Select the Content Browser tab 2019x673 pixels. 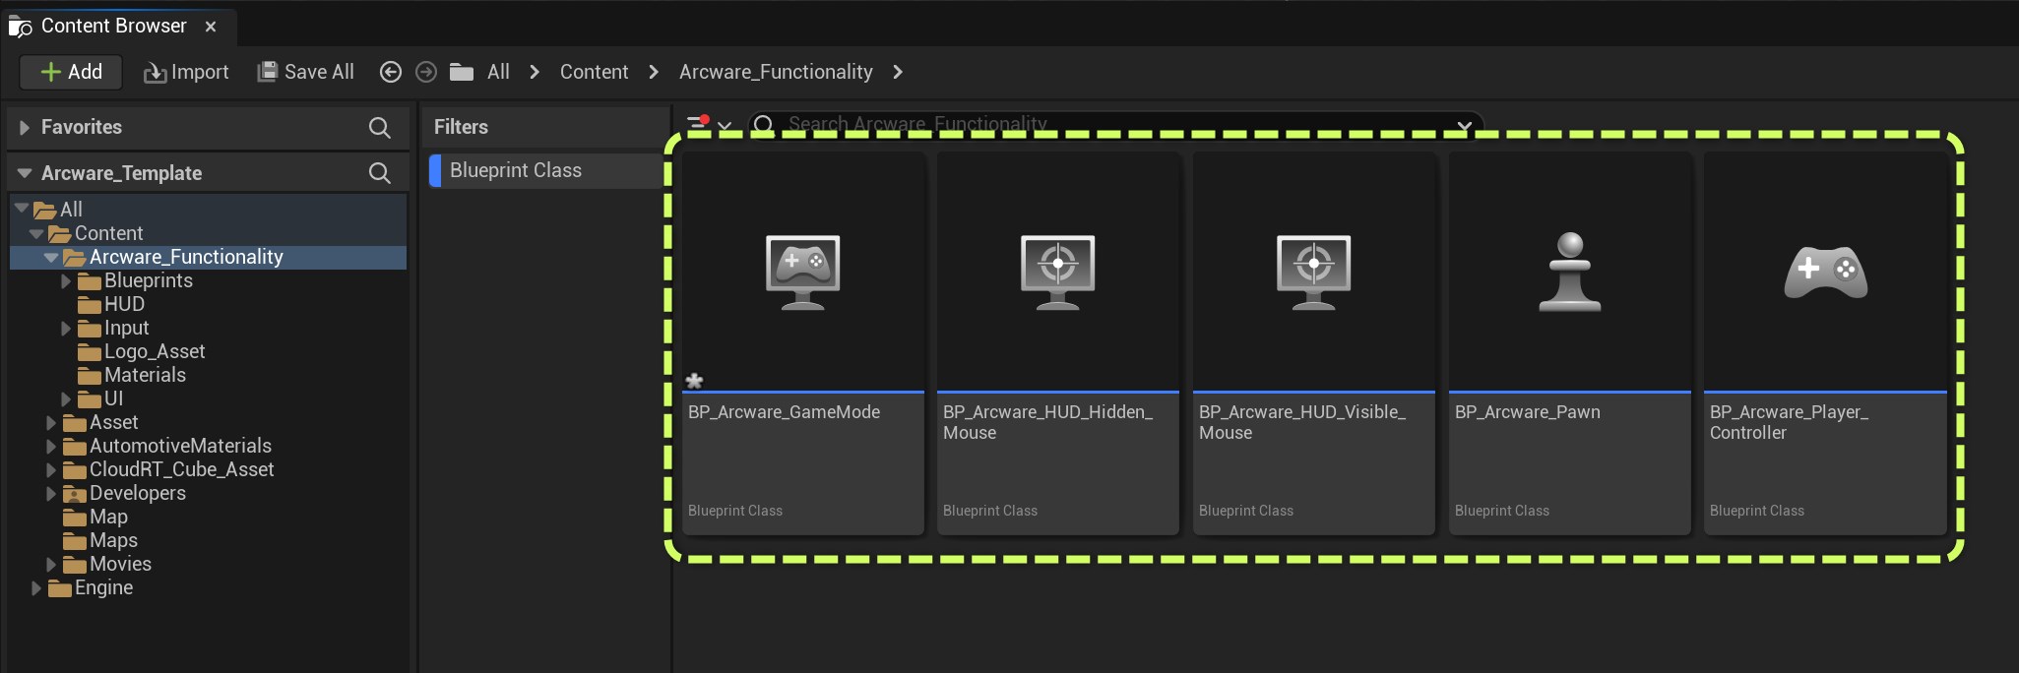(113, 26)
